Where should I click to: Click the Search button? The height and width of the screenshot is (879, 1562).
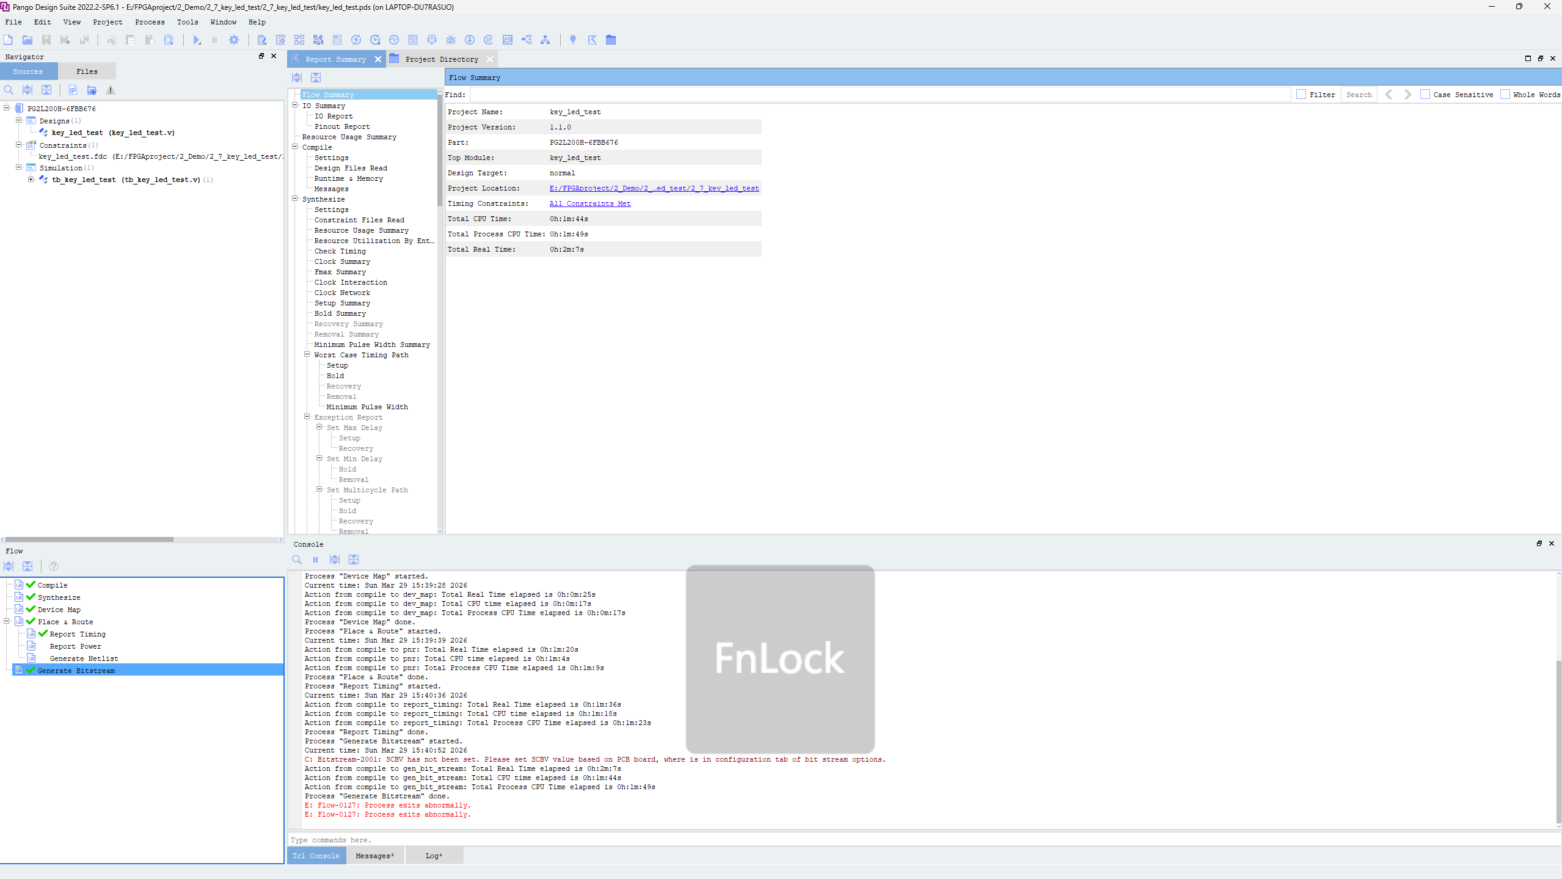click(x=1359, y=95)
